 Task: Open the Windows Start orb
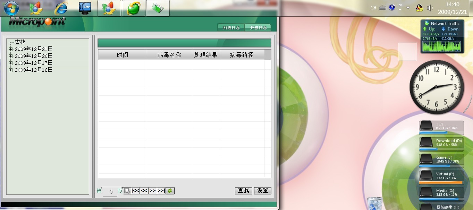click(11, 8)
